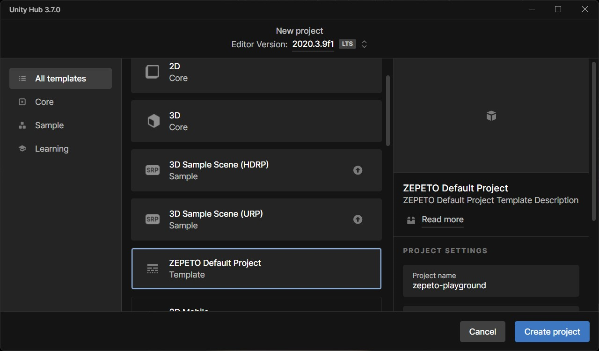The image size is (599, 351).
Task: Close the Unity Hub window
Action: (584, 9)
